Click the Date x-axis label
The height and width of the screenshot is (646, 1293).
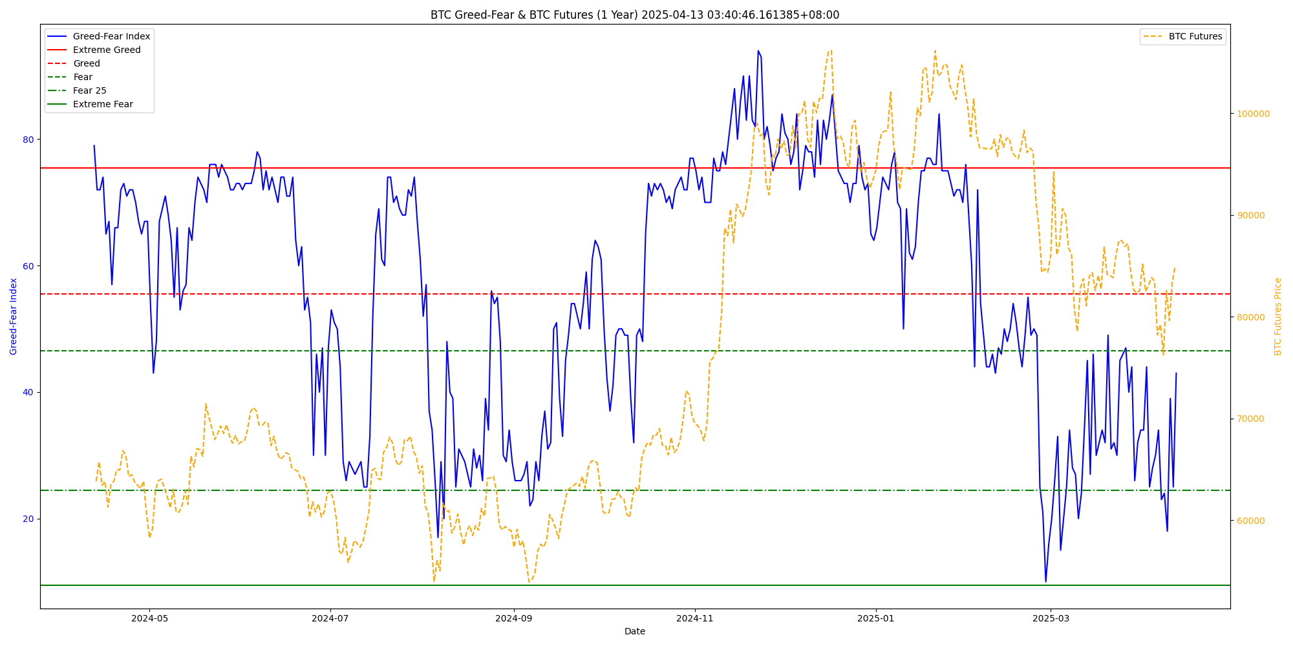point(635,632)
